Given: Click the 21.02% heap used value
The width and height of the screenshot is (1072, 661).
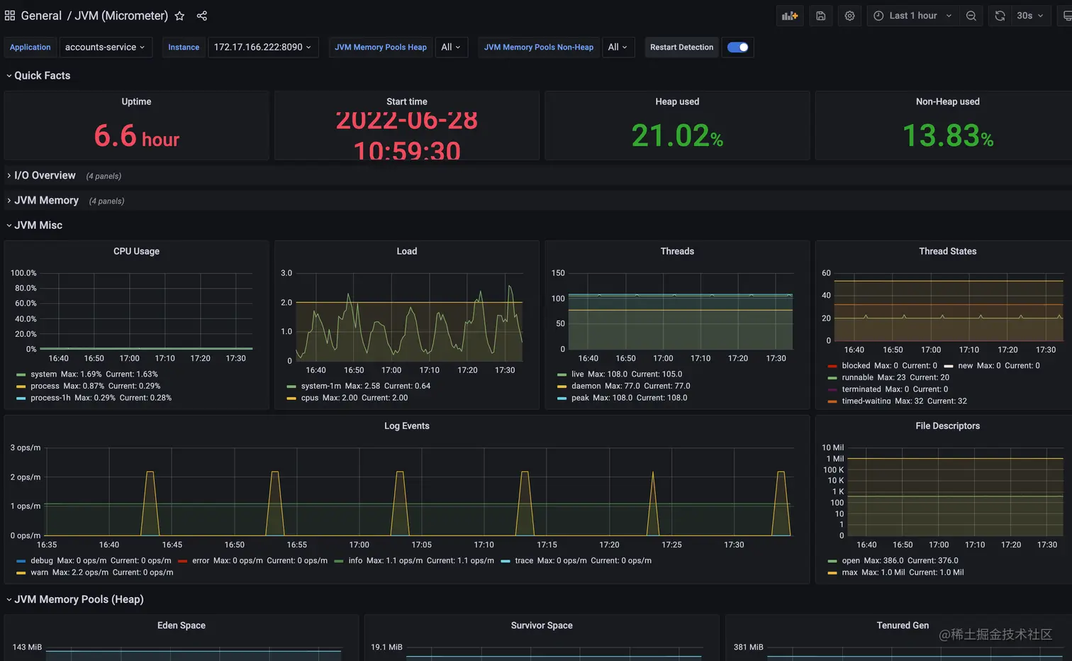Looking at the screenshot, I should 677,135.
